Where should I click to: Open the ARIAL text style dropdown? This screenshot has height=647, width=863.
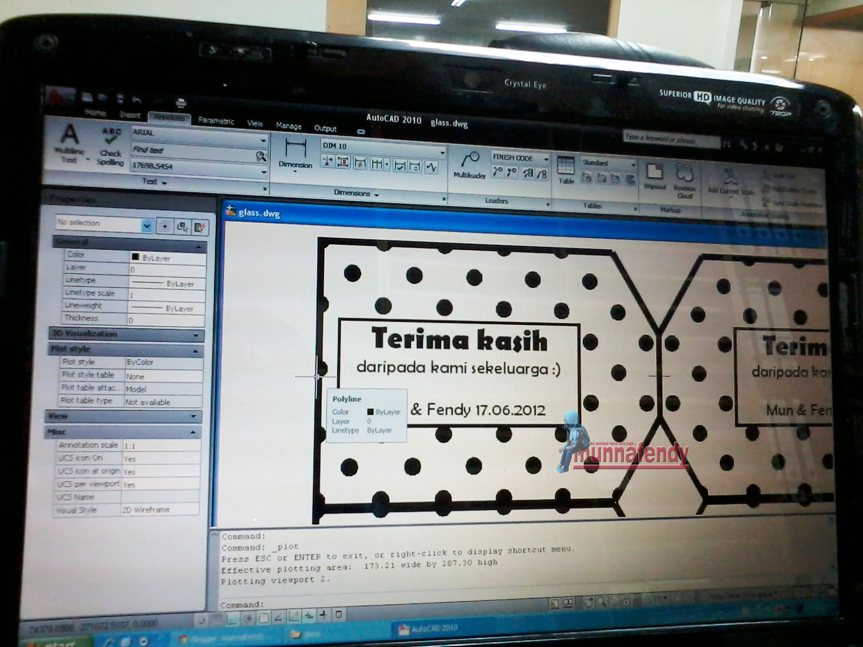tap(263, 140)
